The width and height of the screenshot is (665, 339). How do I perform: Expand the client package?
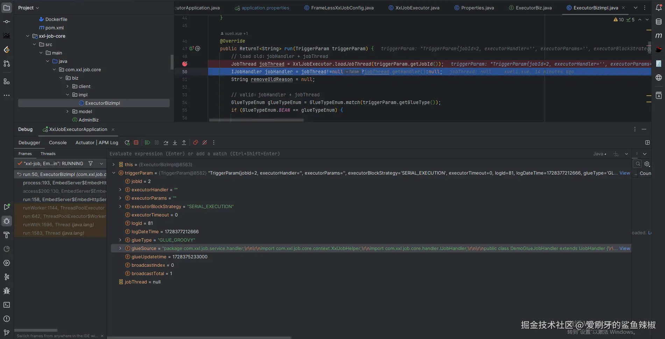pyautogui.click(x=68, y=86)
